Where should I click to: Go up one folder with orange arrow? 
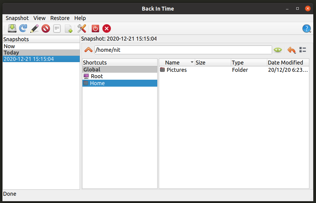(x=88, y=50)
